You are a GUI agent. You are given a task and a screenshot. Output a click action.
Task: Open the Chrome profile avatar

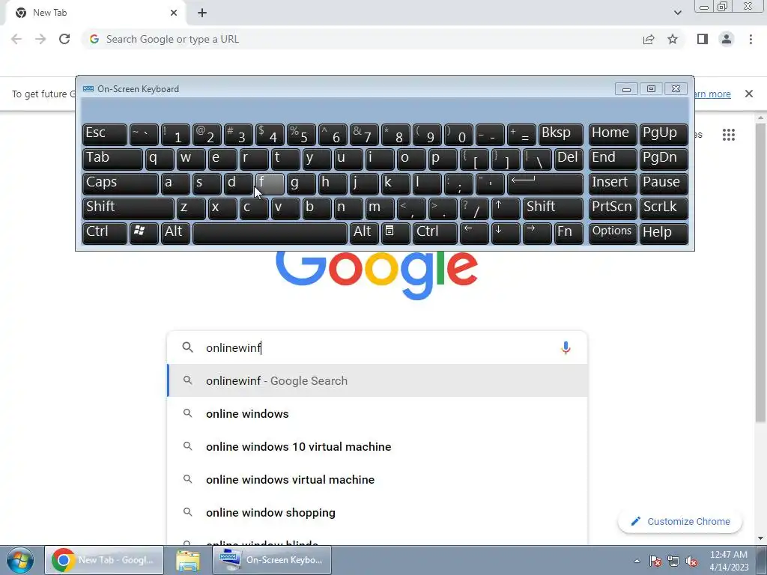[727, 39]
